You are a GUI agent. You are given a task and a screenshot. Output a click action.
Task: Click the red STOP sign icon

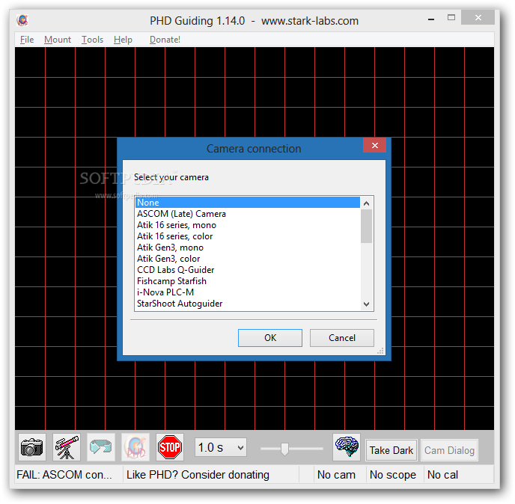click(170, 447)
